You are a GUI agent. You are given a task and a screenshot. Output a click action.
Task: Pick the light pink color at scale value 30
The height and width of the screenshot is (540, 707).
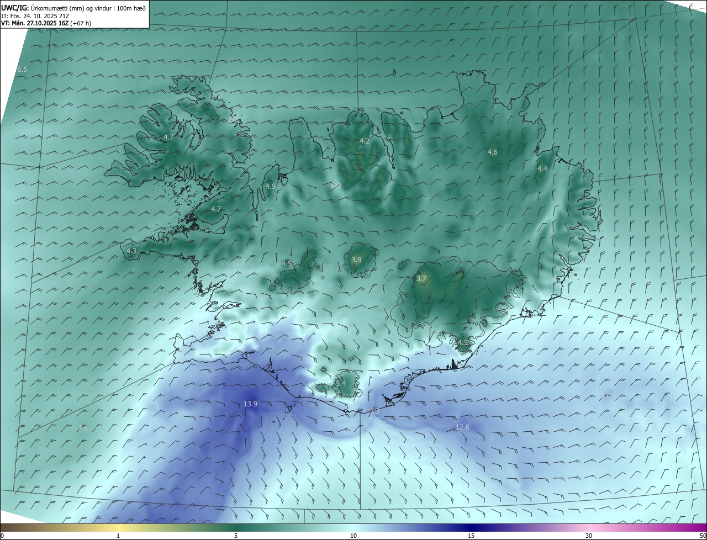[x=589, y=527]
